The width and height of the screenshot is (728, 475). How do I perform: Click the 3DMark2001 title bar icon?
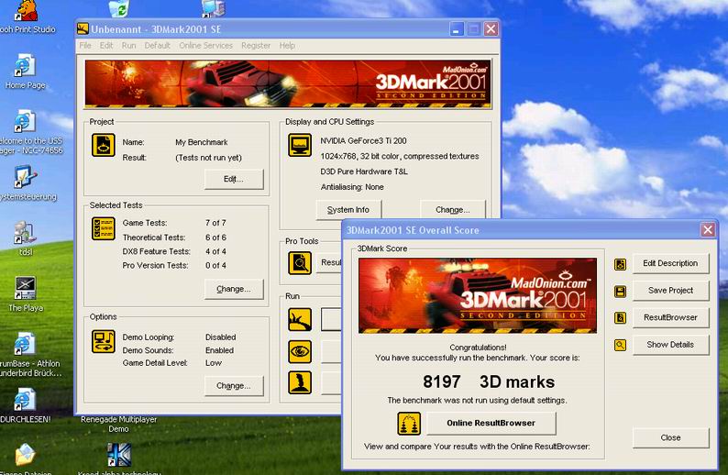[83, 28]
